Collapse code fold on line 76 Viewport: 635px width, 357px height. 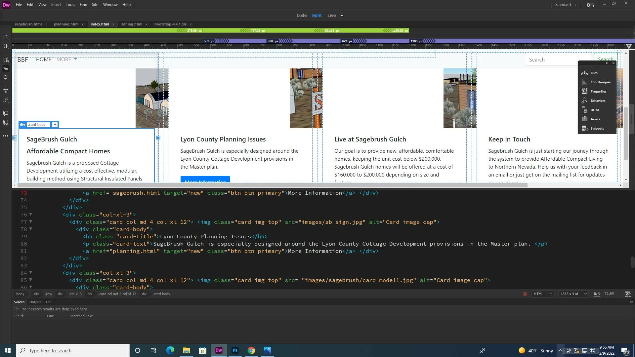31,214
